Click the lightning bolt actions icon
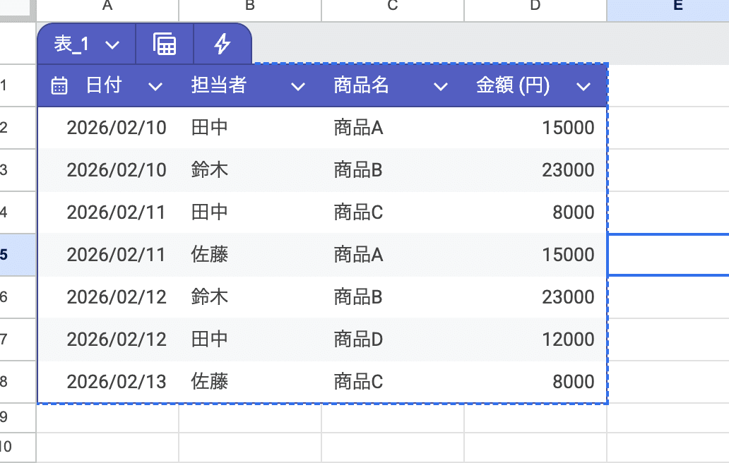This screenshot has width=729, height=463. coord(223,44)
